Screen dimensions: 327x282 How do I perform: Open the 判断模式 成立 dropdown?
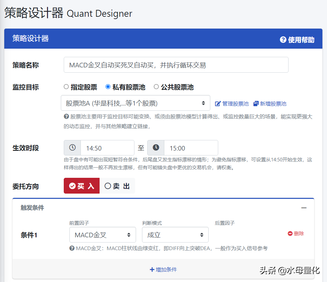(x=175, y=235)
